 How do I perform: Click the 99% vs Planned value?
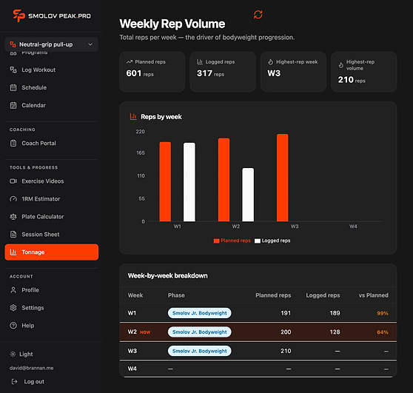click(383, 313)
